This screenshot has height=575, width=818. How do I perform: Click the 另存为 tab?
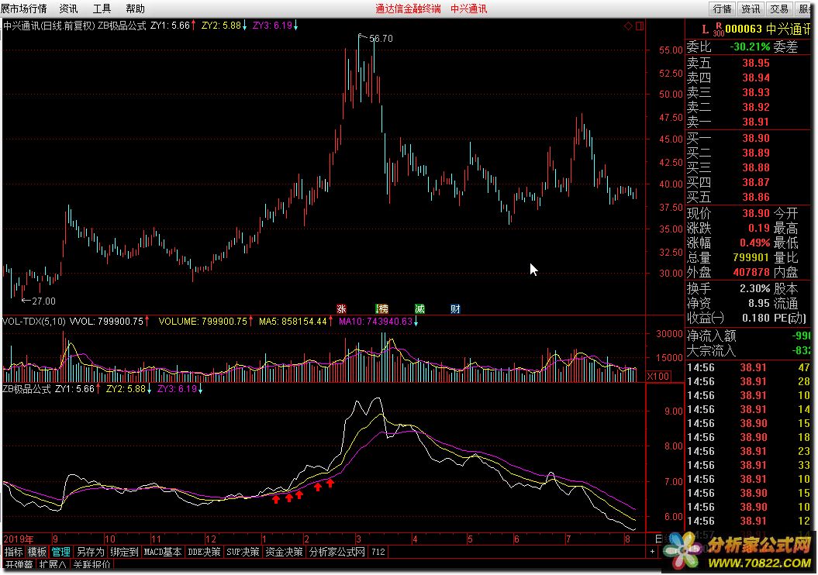pos(90,552)
